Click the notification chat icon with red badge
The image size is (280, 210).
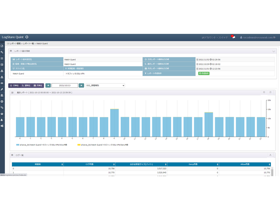233,37
